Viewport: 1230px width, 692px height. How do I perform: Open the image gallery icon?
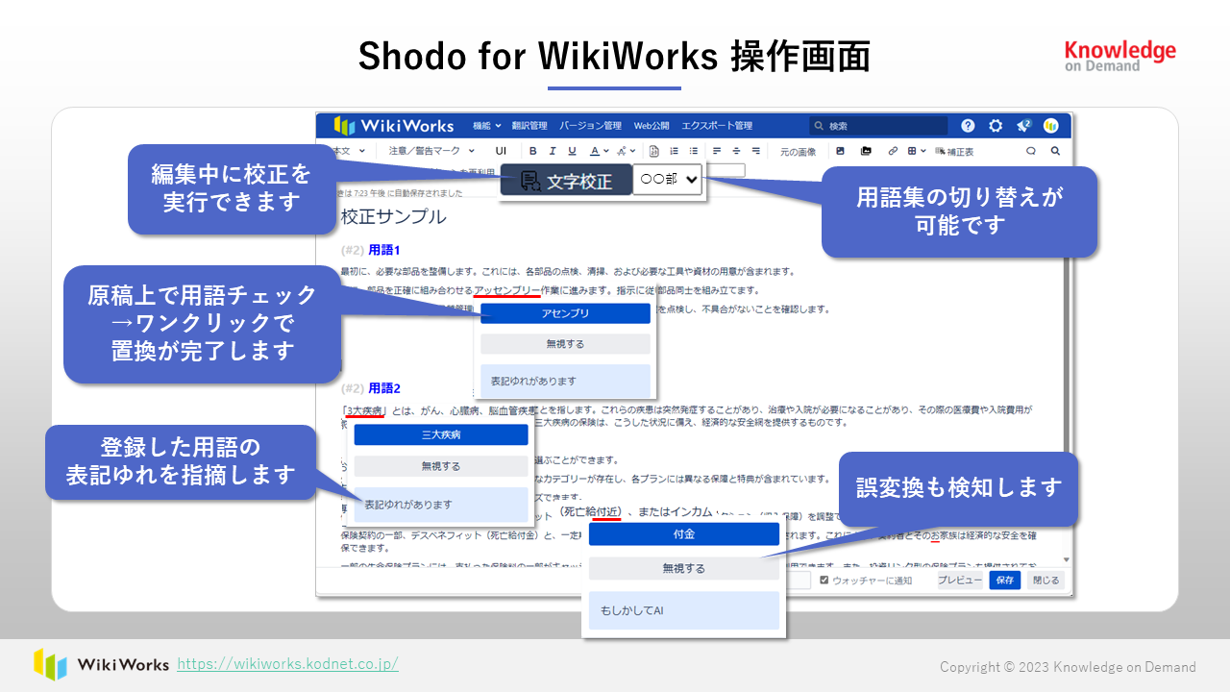pyautogui.click(x=866, y=151)
